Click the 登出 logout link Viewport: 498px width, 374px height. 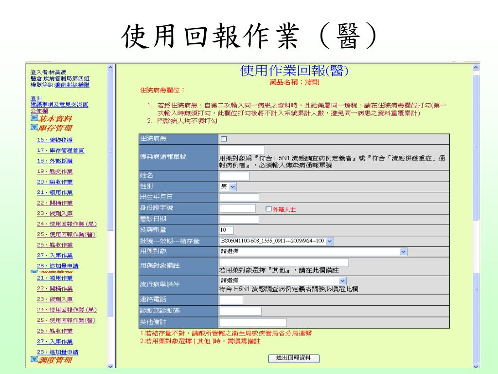click(x=36, y=98)
